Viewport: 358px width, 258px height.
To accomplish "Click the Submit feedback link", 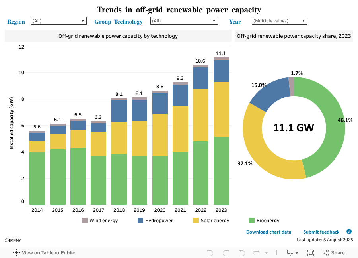I will click(x=321, y=232).
